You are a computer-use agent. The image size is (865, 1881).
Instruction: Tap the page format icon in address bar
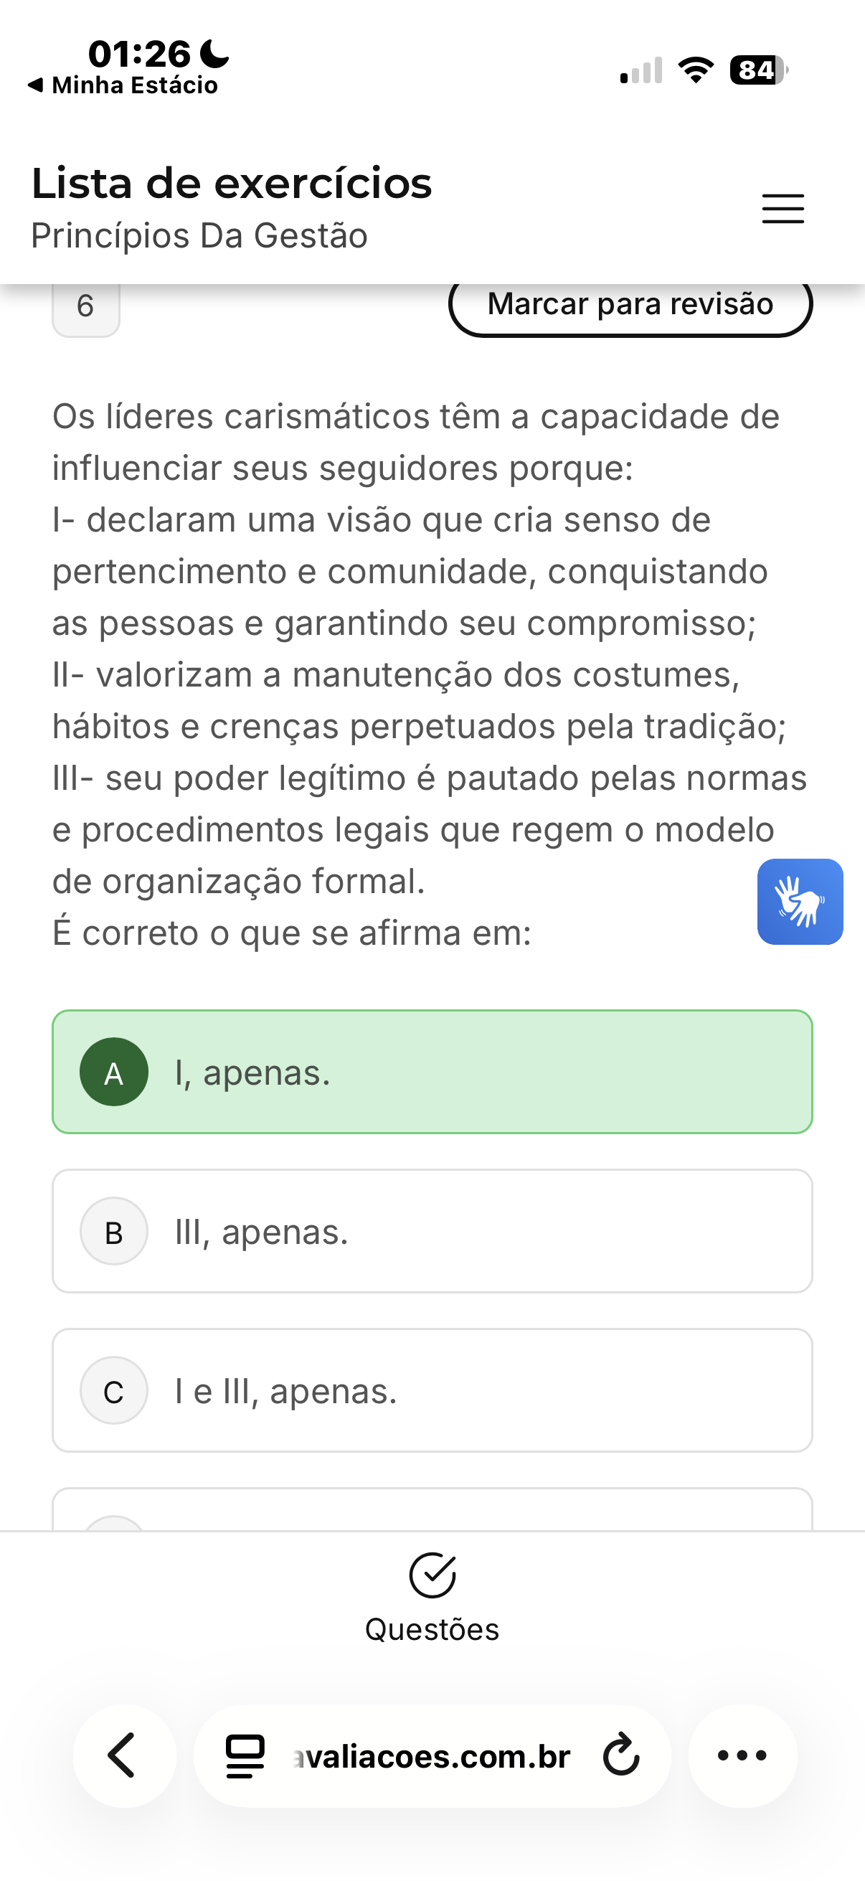(x=245, y=1755)
